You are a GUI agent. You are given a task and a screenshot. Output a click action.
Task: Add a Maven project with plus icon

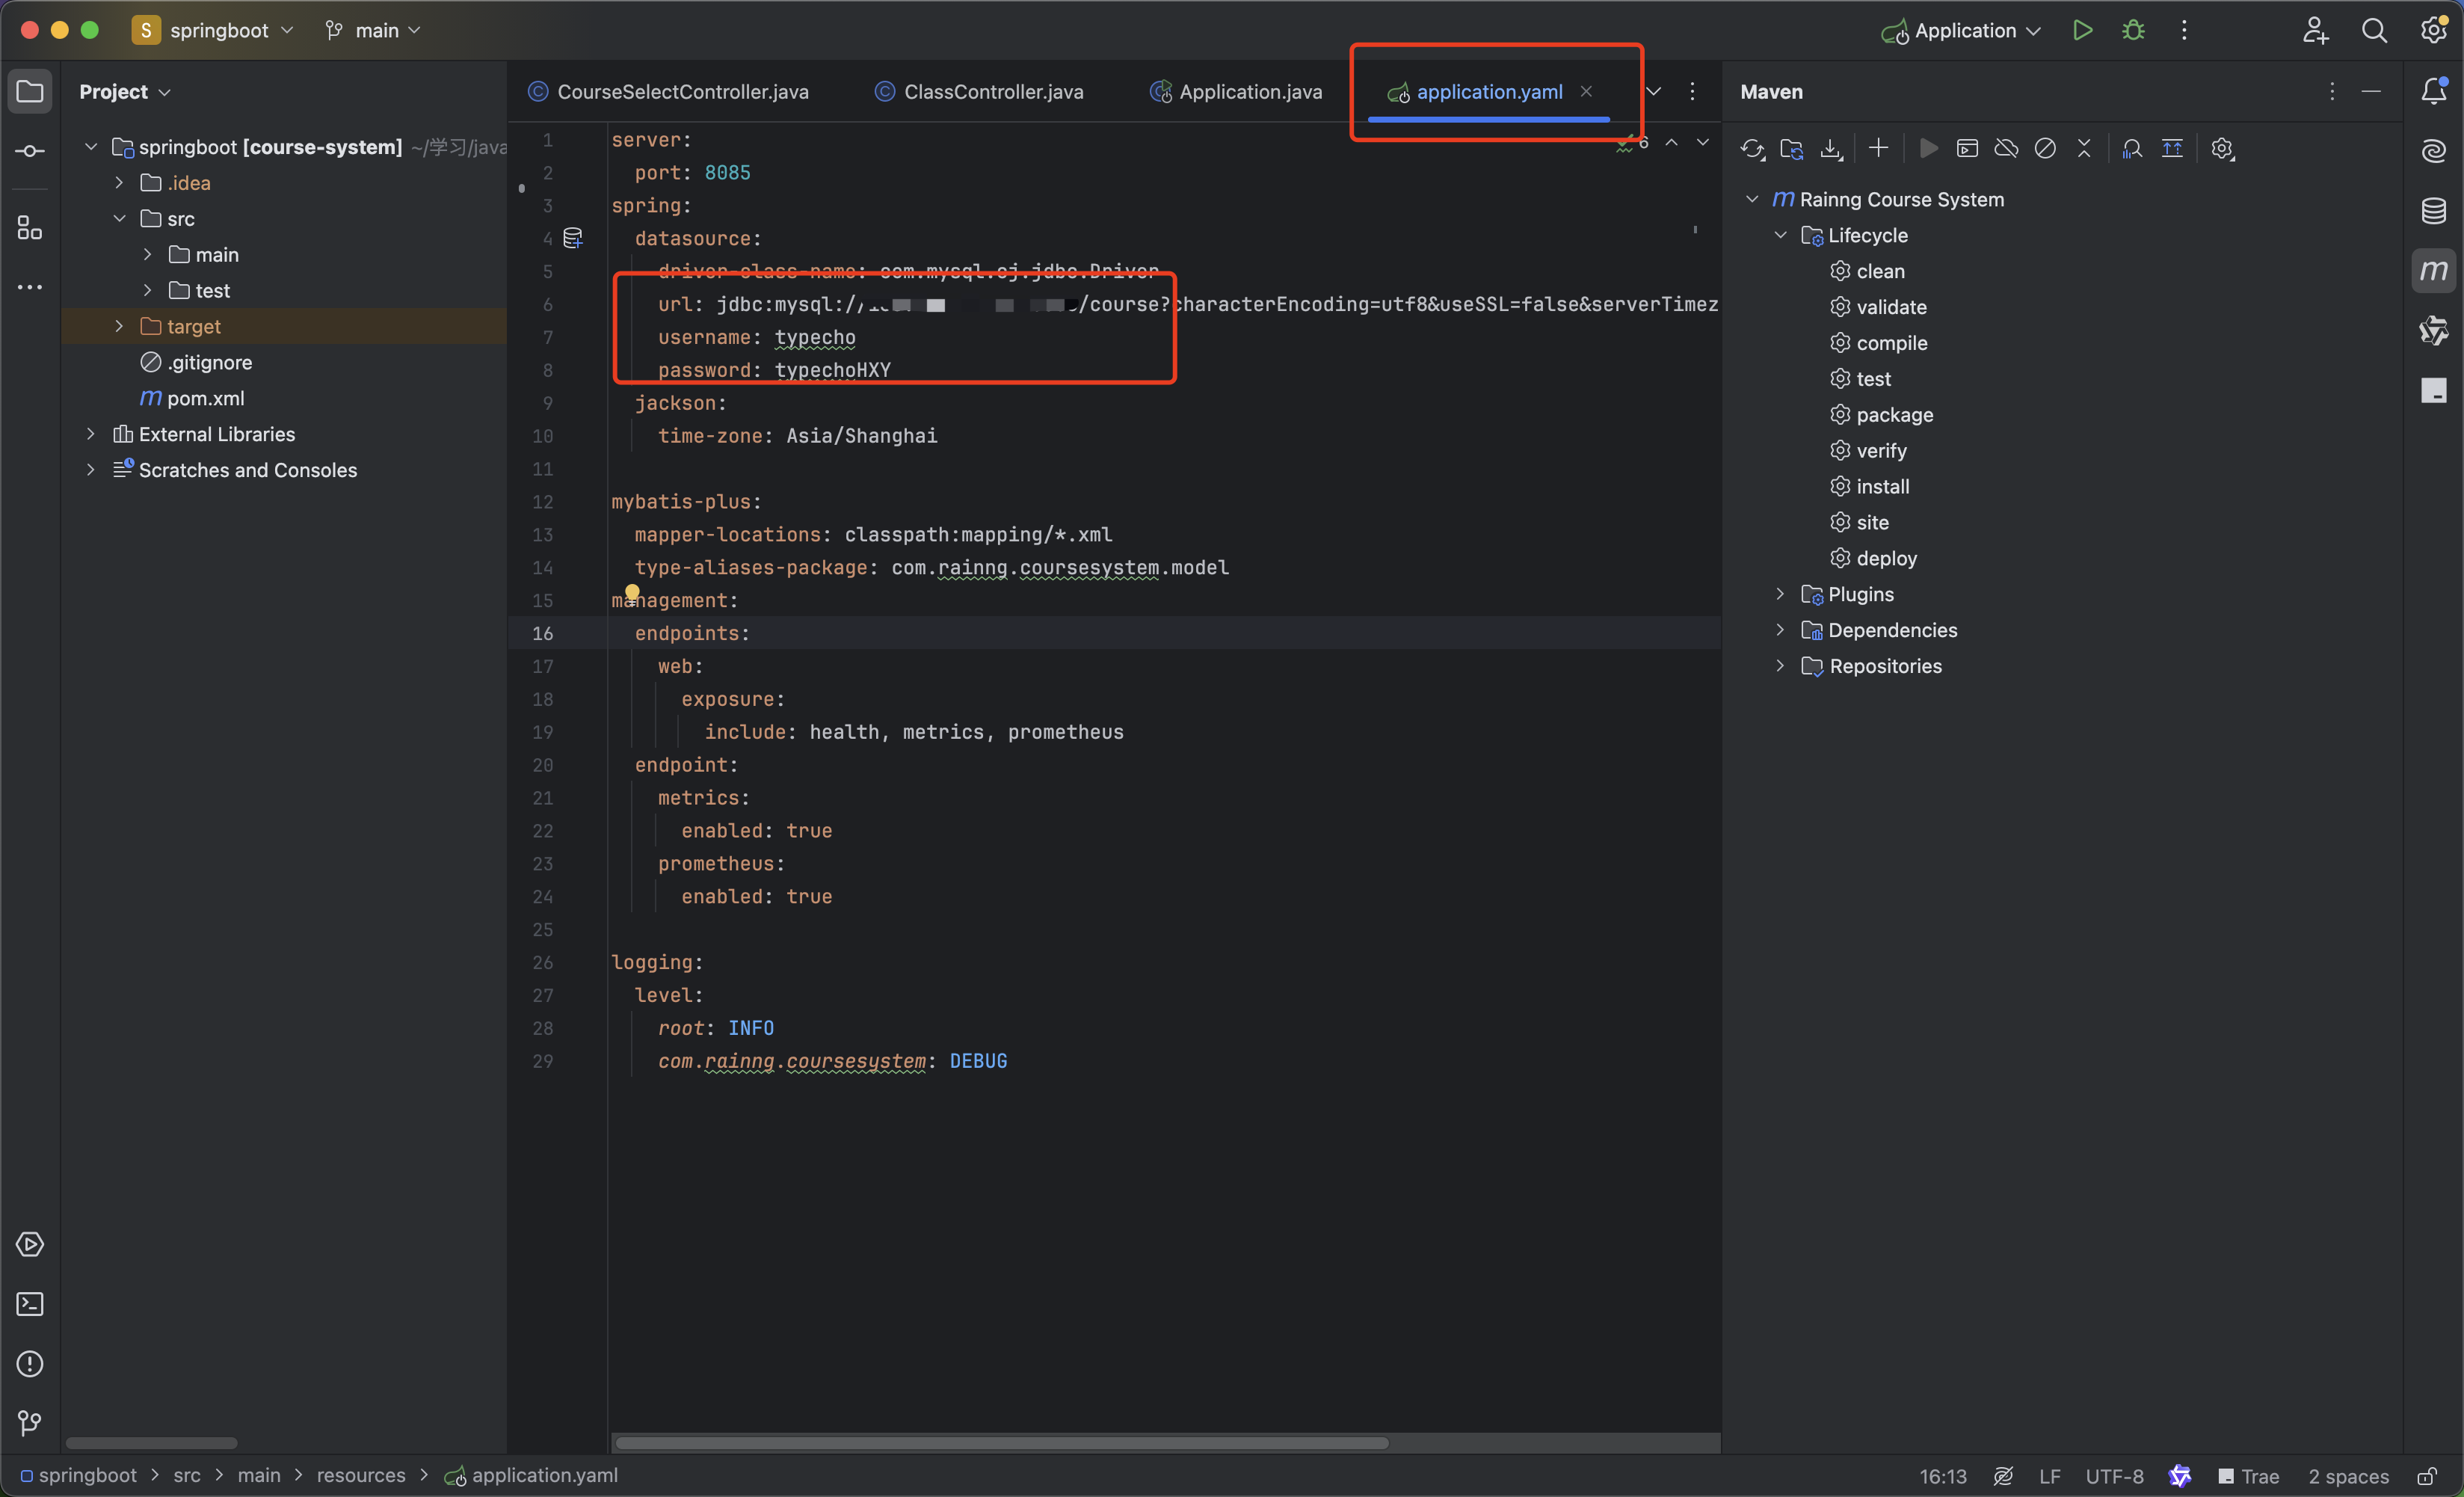coord(1878,149)
